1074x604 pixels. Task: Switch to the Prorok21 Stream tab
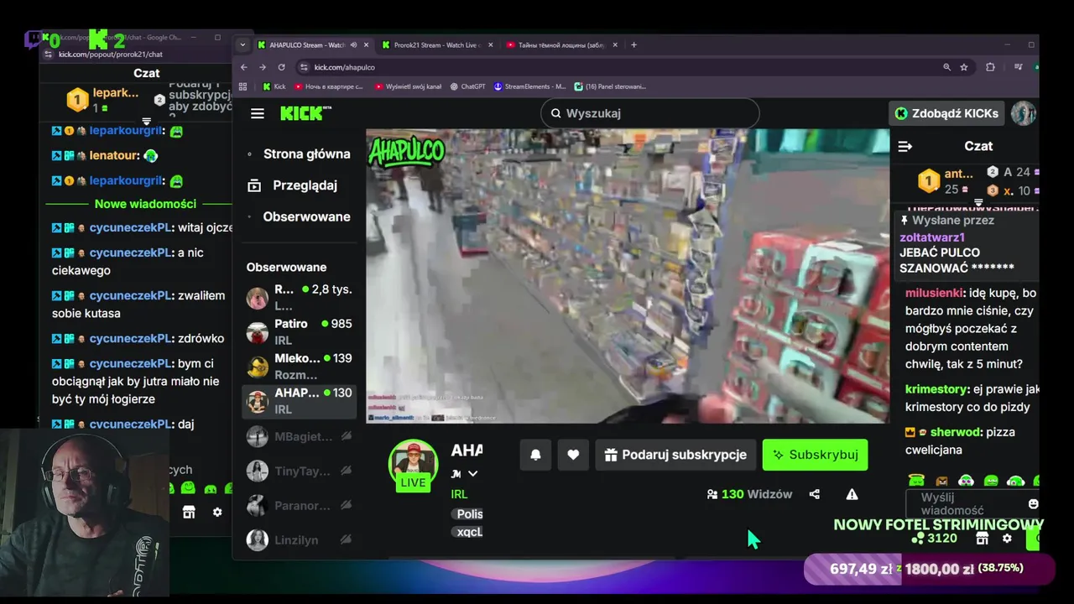coord(435,44)
